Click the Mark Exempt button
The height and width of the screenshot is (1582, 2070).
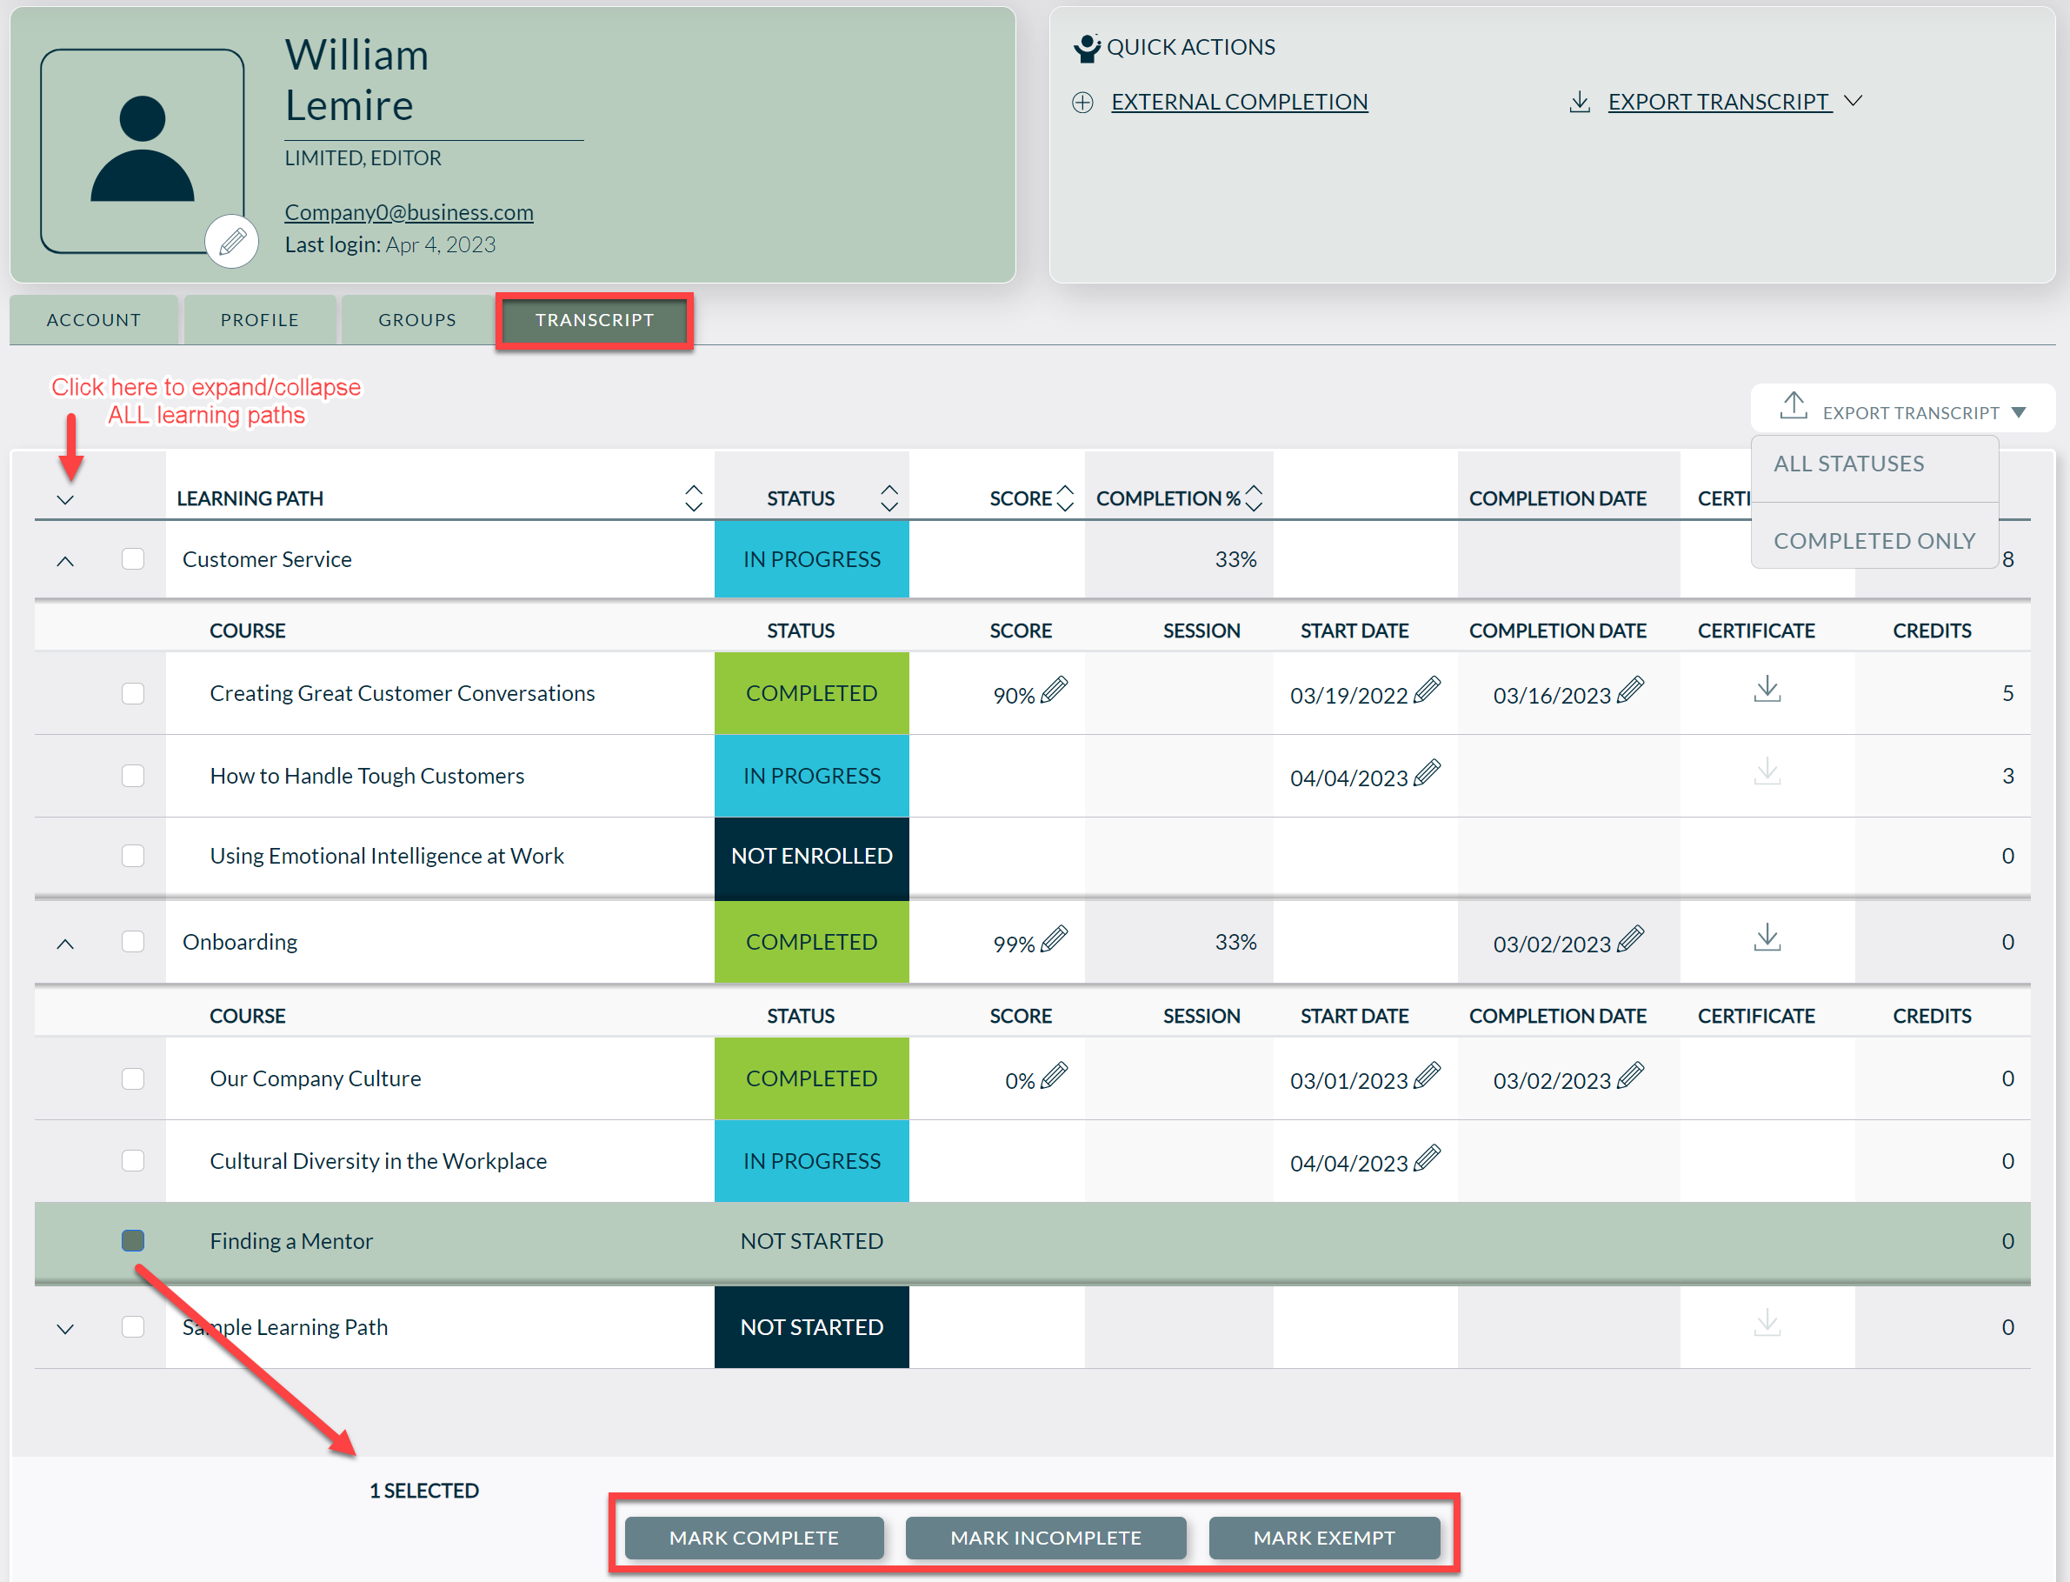click(1323, 1538)
